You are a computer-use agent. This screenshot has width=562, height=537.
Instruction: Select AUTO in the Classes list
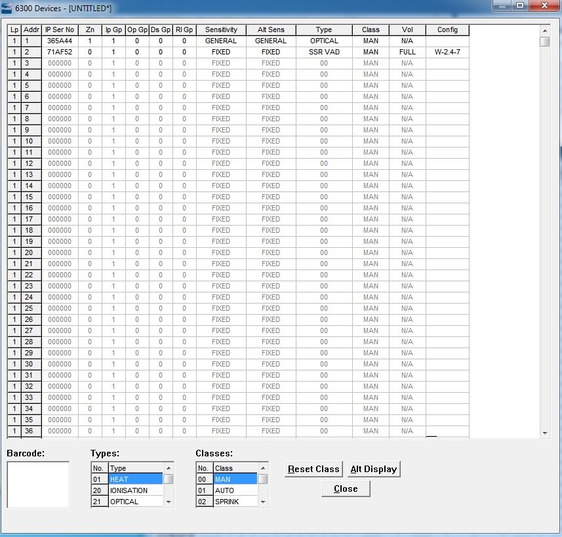pos(235,490)
